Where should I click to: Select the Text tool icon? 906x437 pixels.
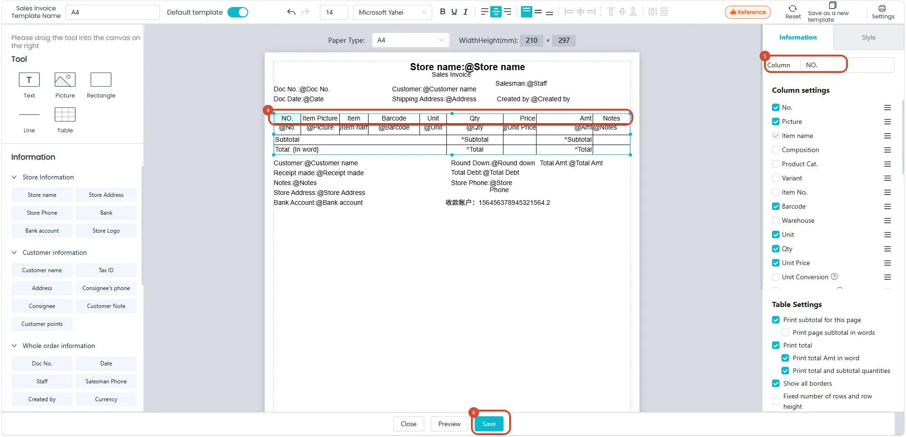[29, 80]
